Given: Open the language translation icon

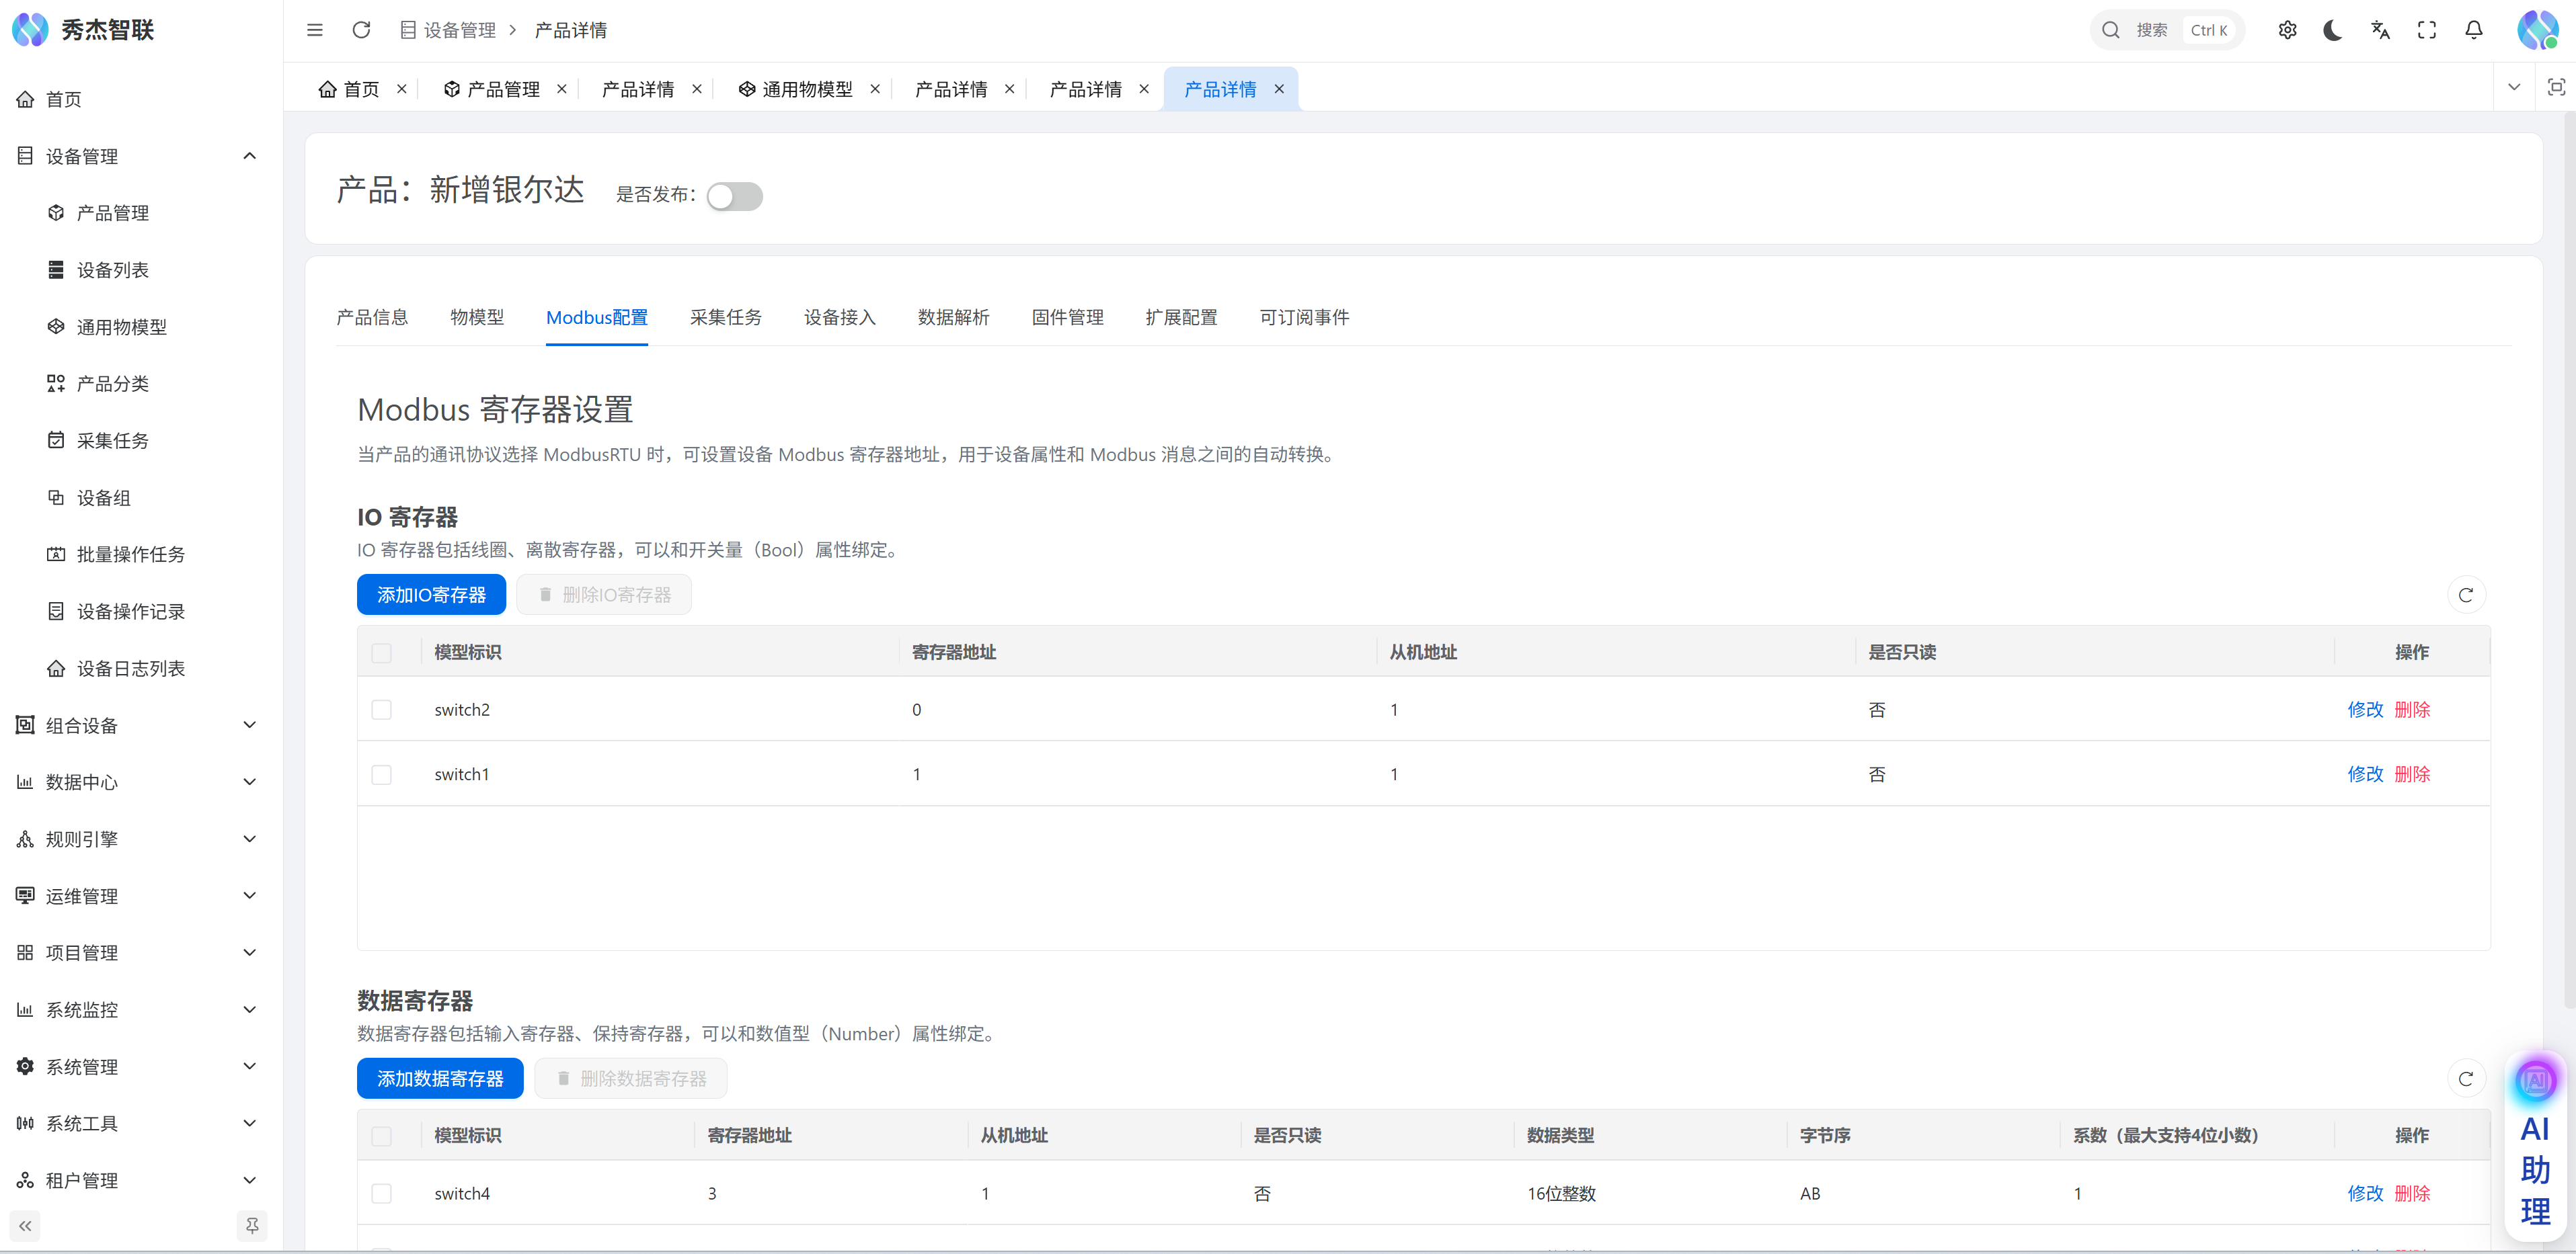Looking at the screenshot, I should 2380,30.
